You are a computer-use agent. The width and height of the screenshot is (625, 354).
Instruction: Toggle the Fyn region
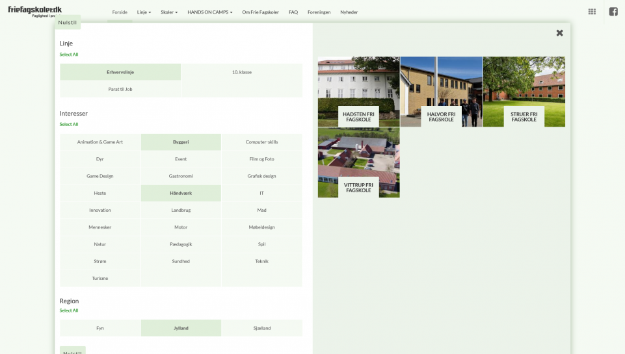tap(100, 328)
